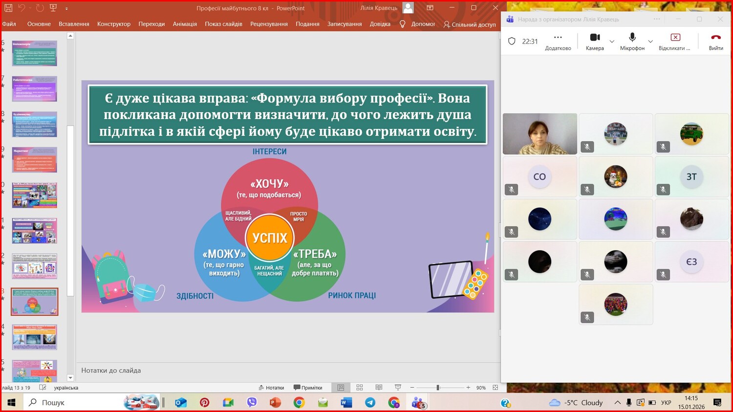Start slideshow from the quick access toolbar
The image size is (733, 412).
(x=53, y=8)
